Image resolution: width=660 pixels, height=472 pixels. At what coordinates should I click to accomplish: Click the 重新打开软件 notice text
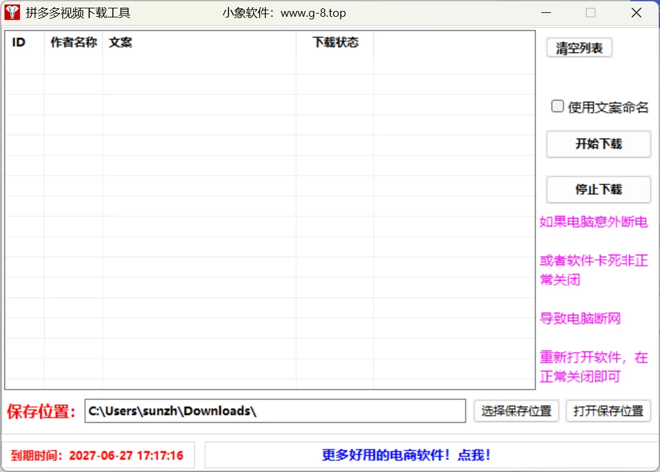click(594, 367)
